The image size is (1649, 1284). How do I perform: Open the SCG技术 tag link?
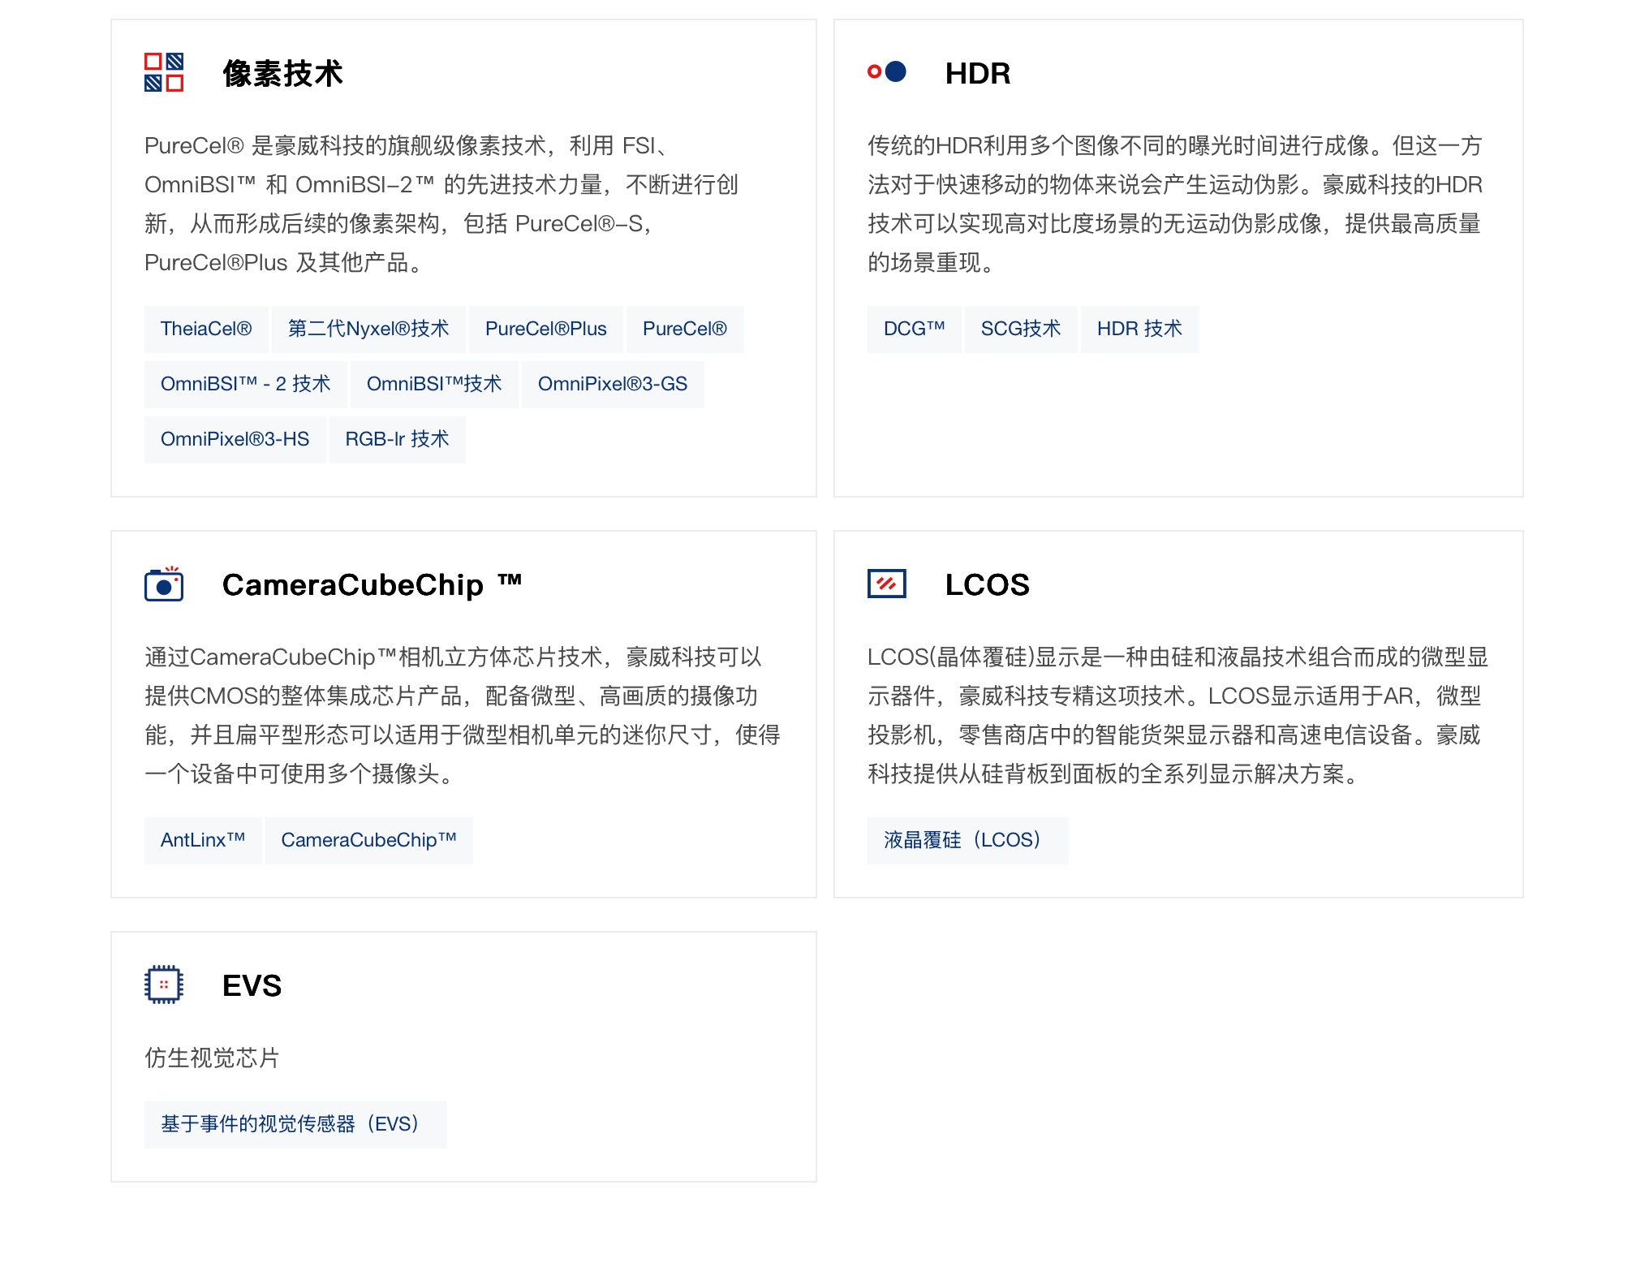coord(1021,329)
